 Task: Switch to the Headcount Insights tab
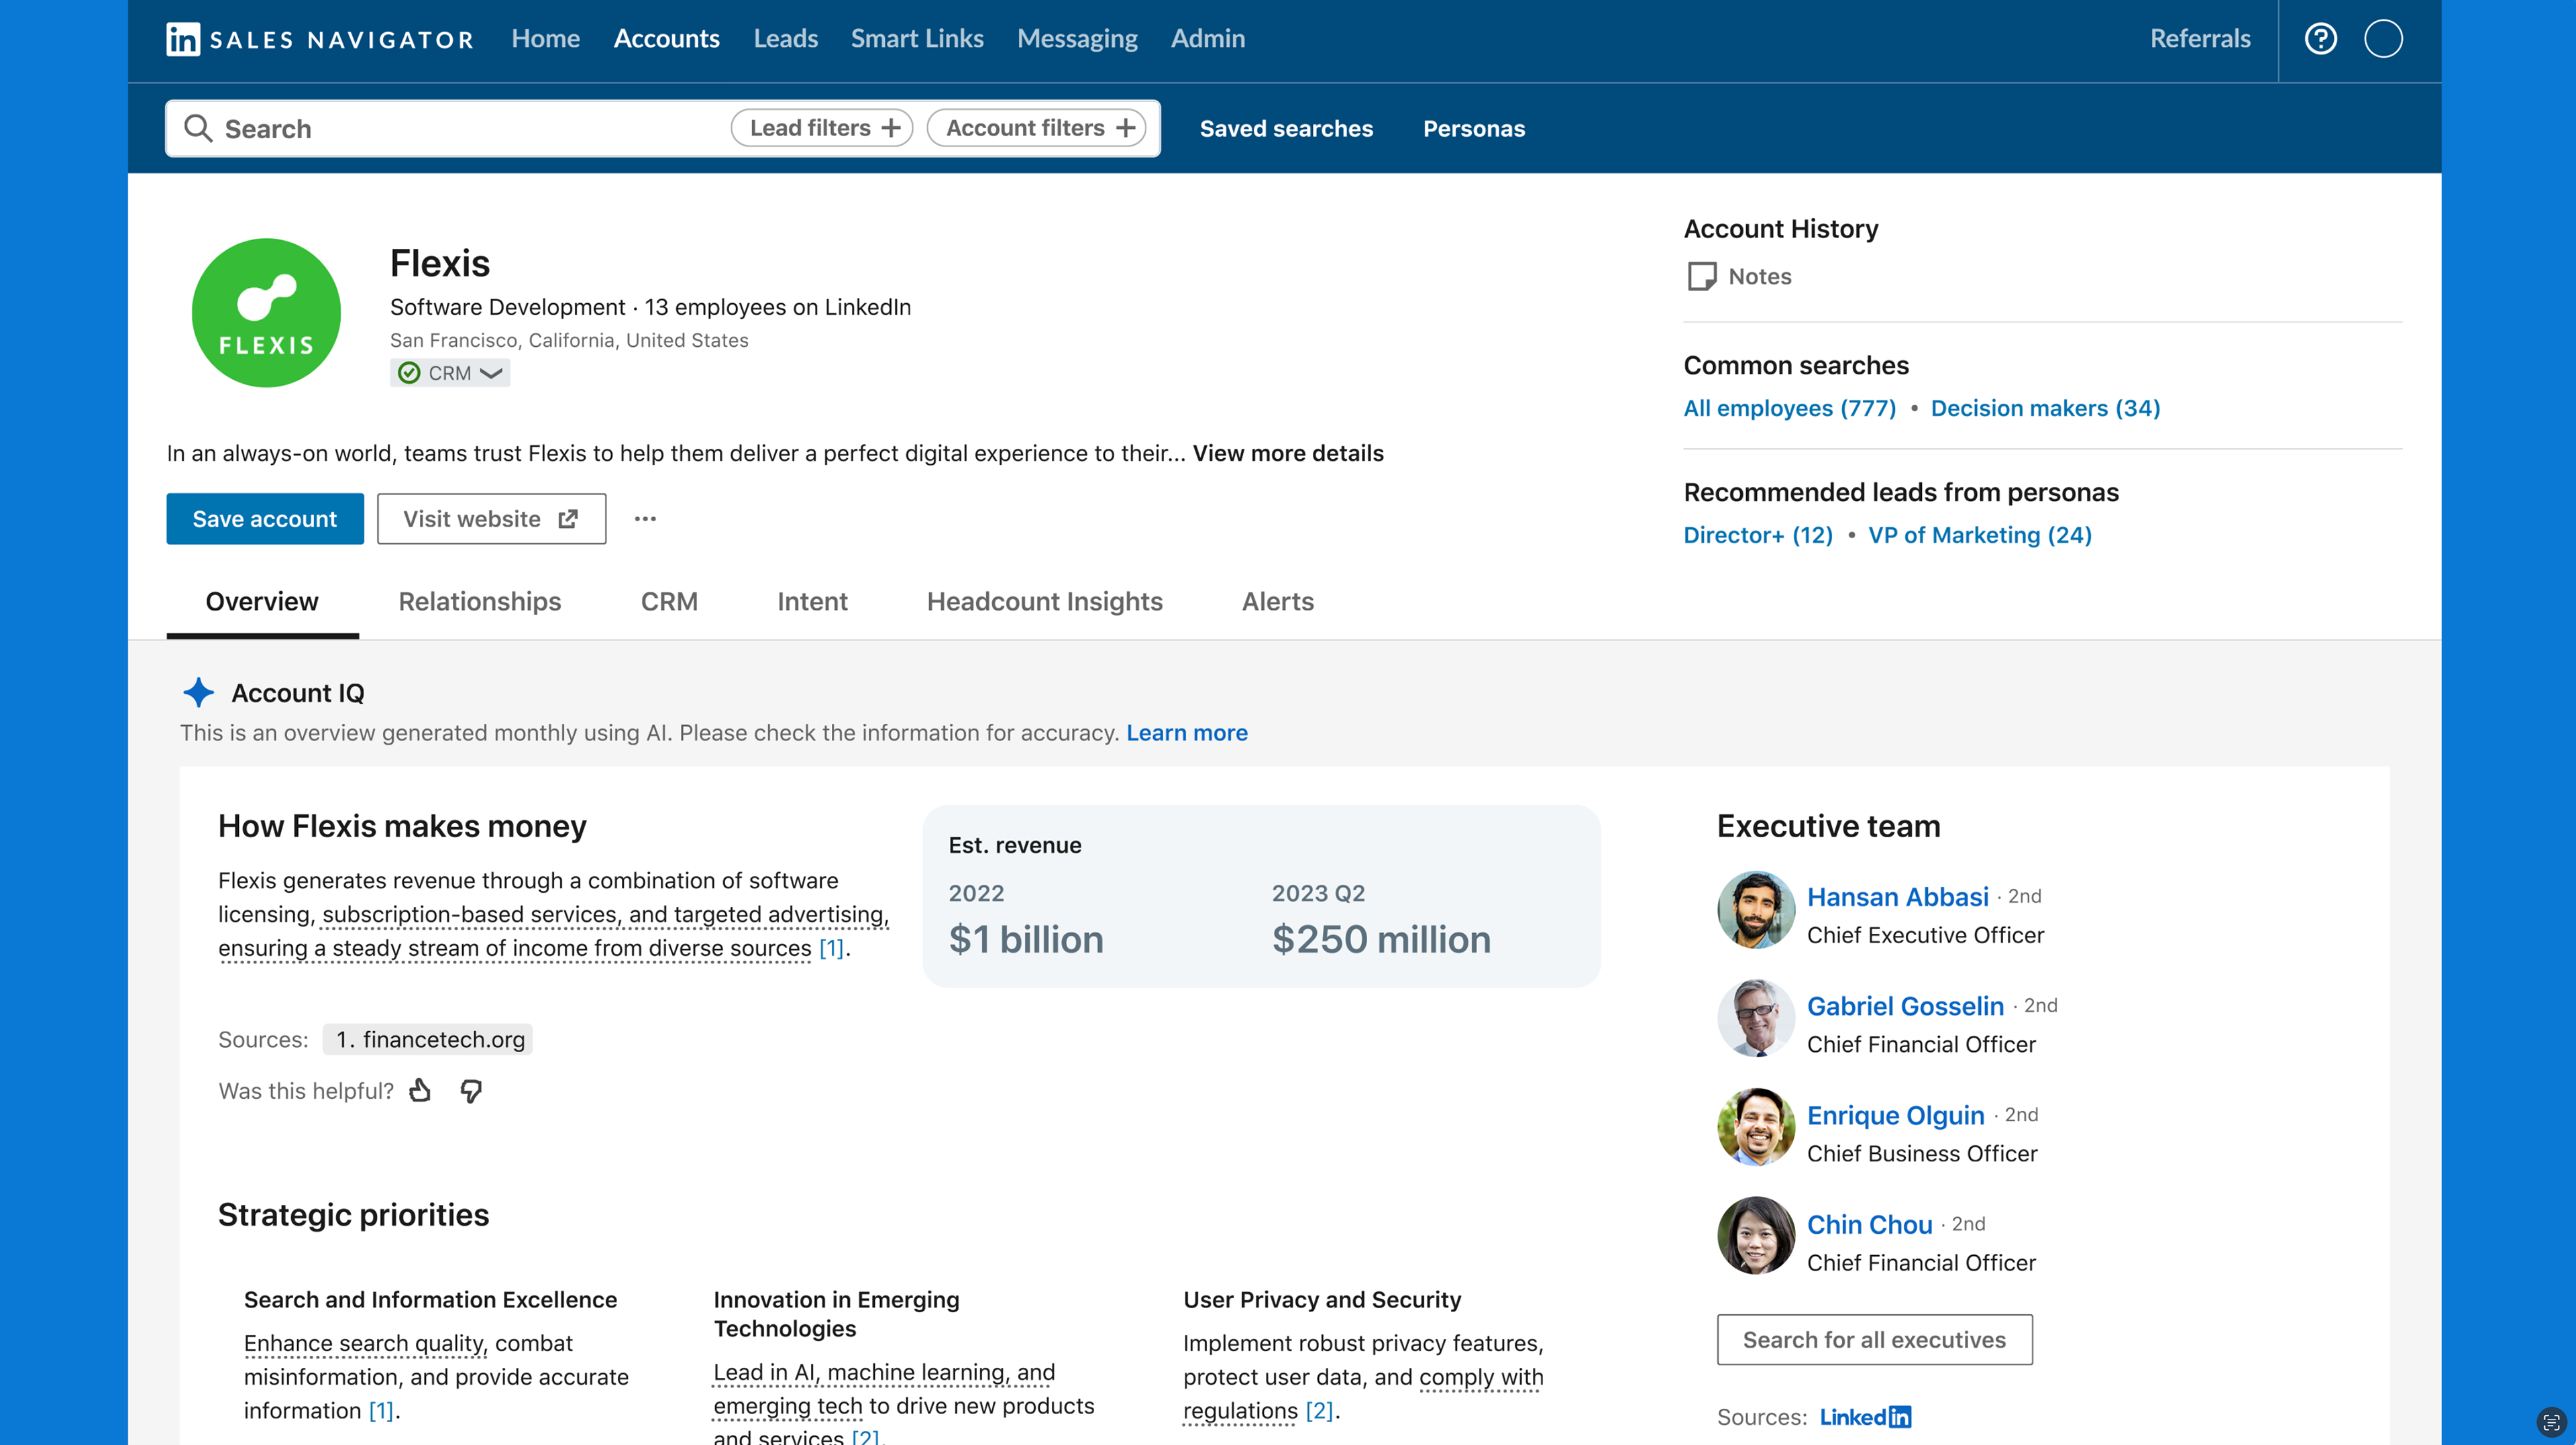[1044, 601]
